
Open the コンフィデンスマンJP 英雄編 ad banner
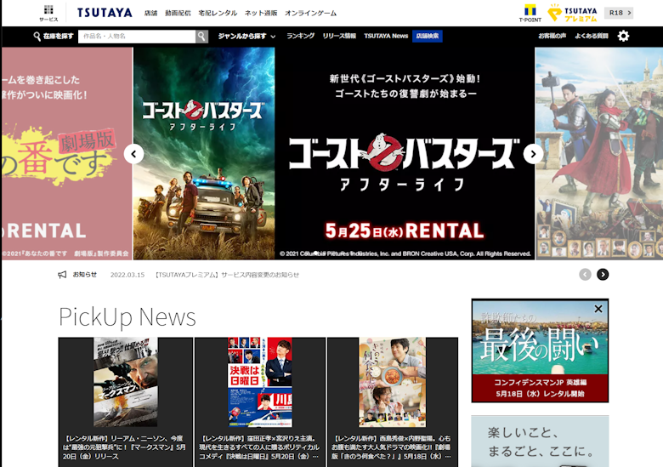click(540, 350)
